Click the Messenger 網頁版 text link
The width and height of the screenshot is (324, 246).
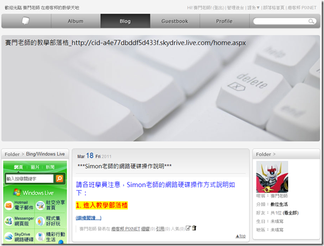tap(24, 221)
